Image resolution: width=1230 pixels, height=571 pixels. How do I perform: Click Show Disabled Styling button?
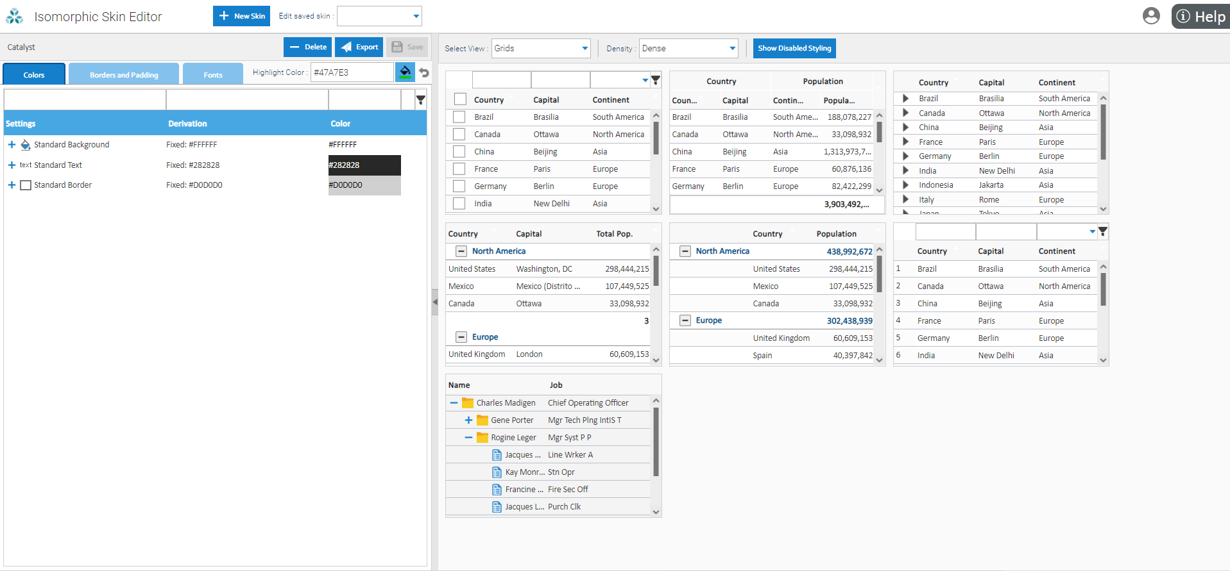[x=794, y=49]
